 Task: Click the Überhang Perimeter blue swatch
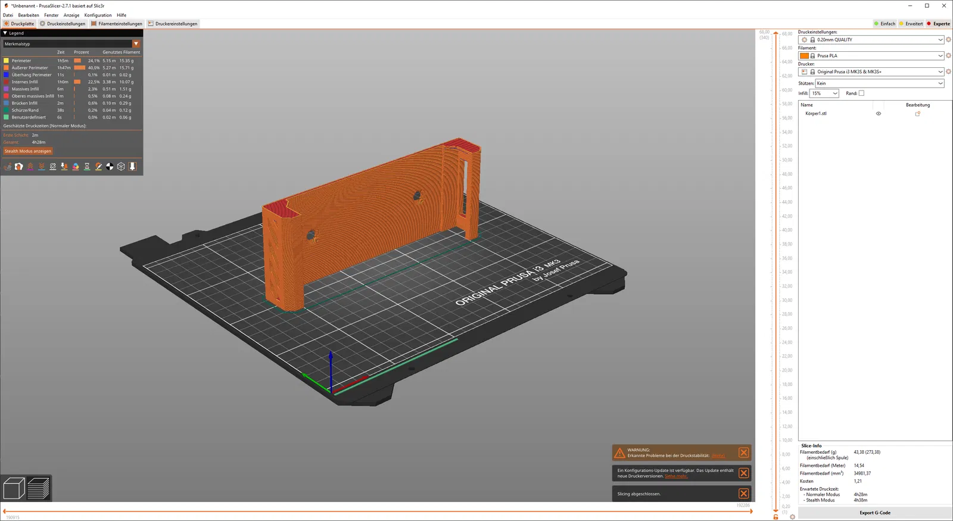(6, 75)
